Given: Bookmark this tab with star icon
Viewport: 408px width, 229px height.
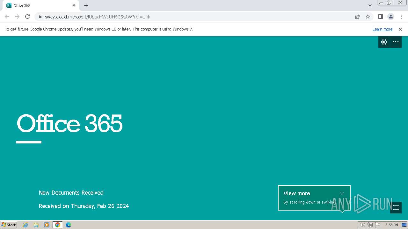Looking at the screenshot, I should [x=368, y=17].
